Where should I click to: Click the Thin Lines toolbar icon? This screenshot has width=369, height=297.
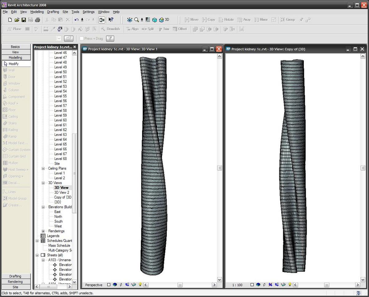point(148,20)
